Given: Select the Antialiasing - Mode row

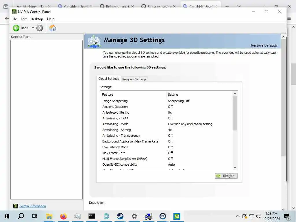Looking at the screenshot, I should point(166,124).
